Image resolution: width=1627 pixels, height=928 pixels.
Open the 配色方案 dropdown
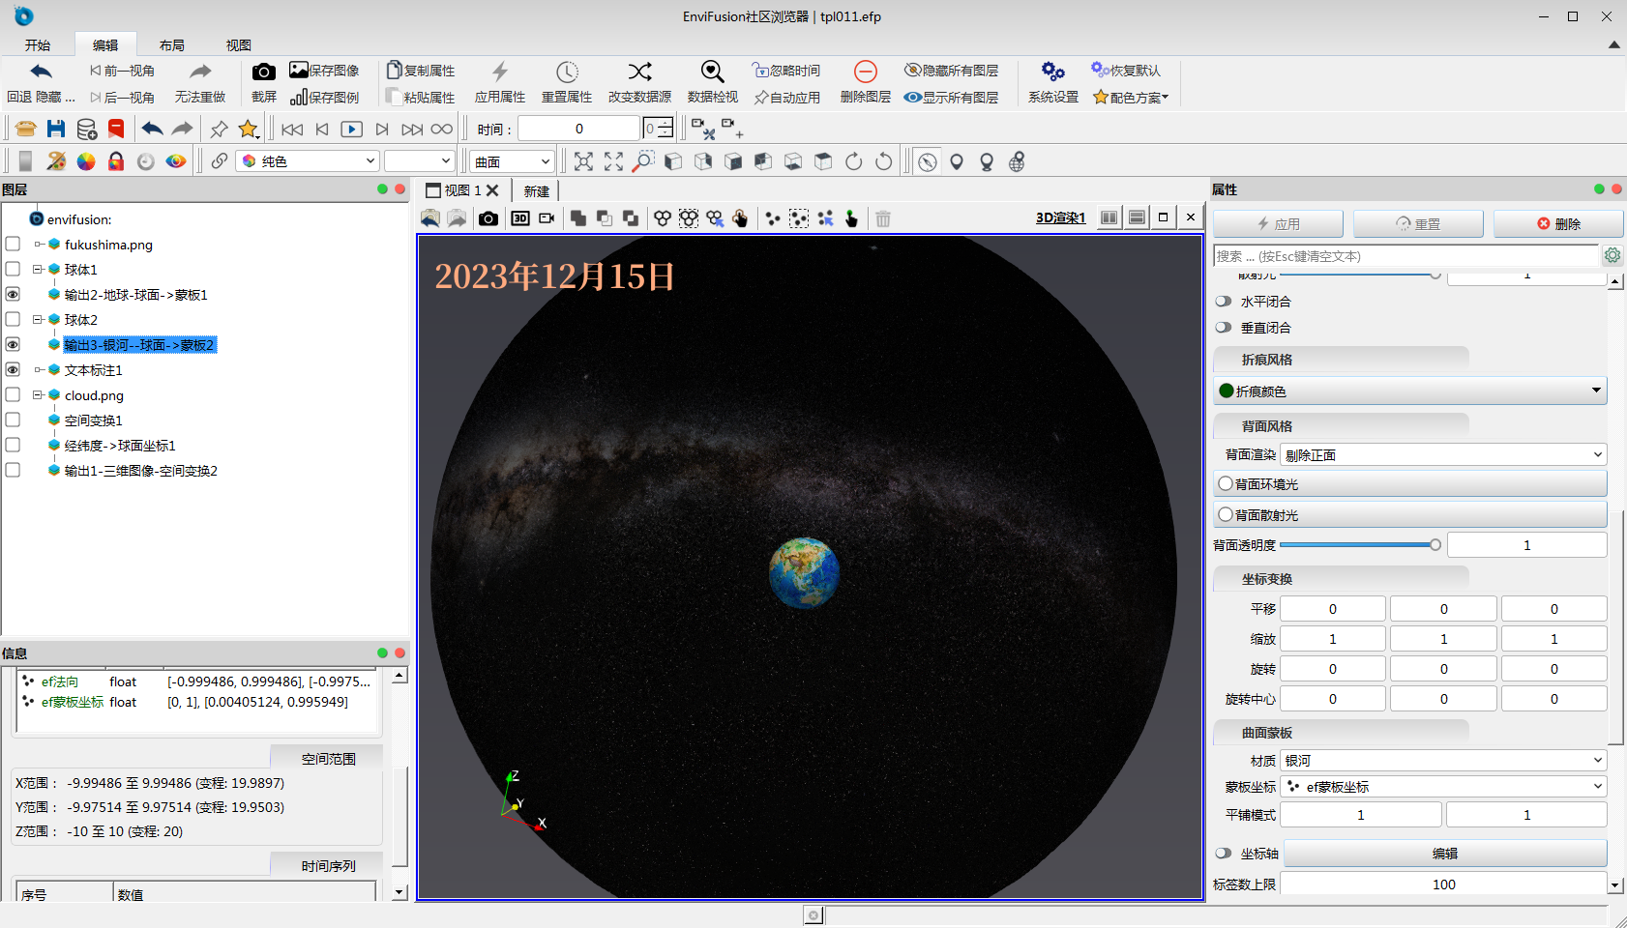click(x=1131, y=97)
